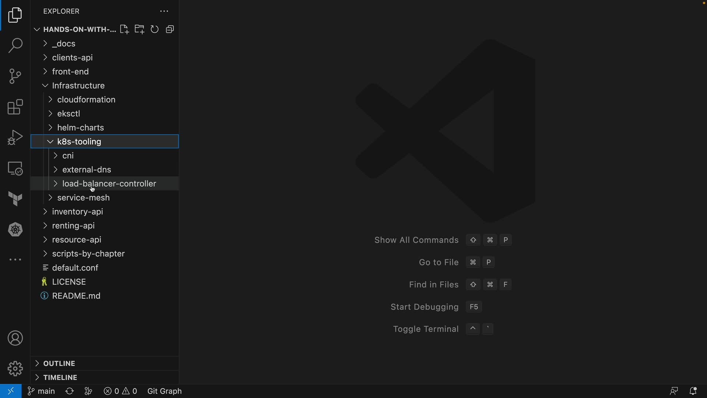Open the Manage settings gear
This screenshot has height=398, width=707.
point(15,369)
